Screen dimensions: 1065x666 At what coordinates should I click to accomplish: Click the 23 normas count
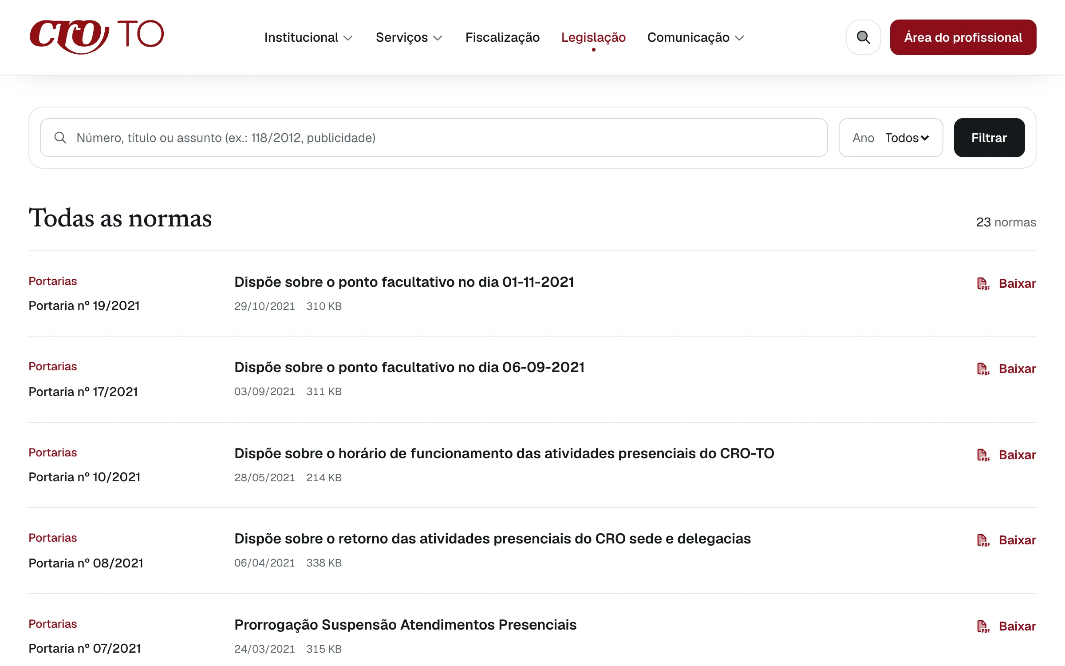click(x=1006, y=222)
